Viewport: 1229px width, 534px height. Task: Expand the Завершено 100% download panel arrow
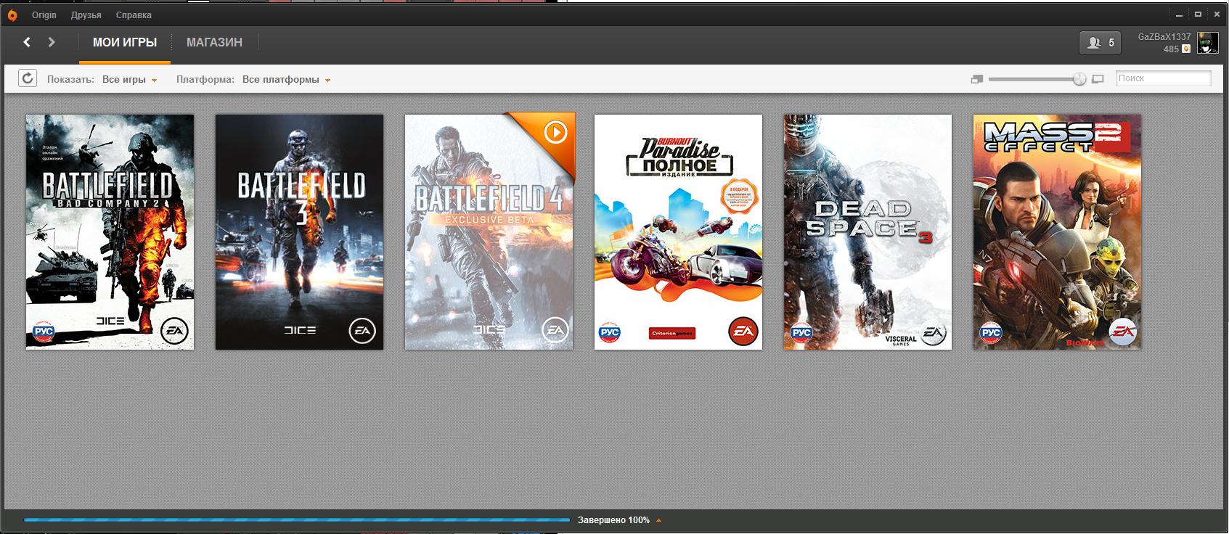coord(658,520)
